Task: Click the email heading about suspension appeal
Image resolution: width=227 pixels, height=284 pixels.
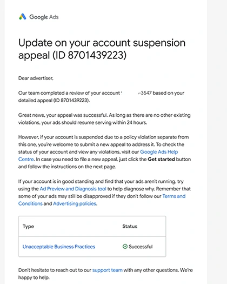Action: point(102,49)
